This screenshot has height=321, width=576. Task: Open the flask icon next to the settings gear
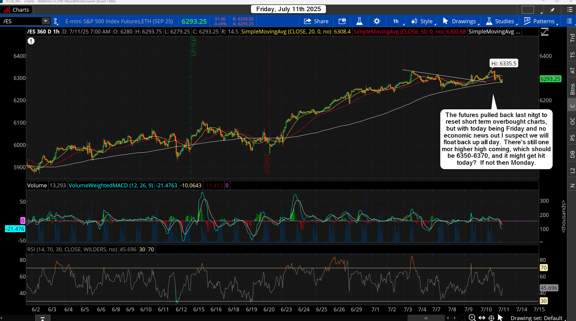coord(359,21)
